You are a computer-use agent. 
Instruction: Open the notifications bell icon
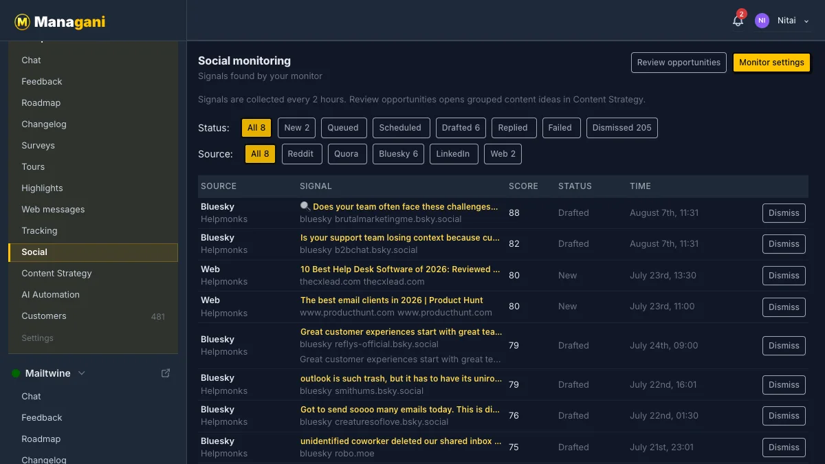pos(738,21)
